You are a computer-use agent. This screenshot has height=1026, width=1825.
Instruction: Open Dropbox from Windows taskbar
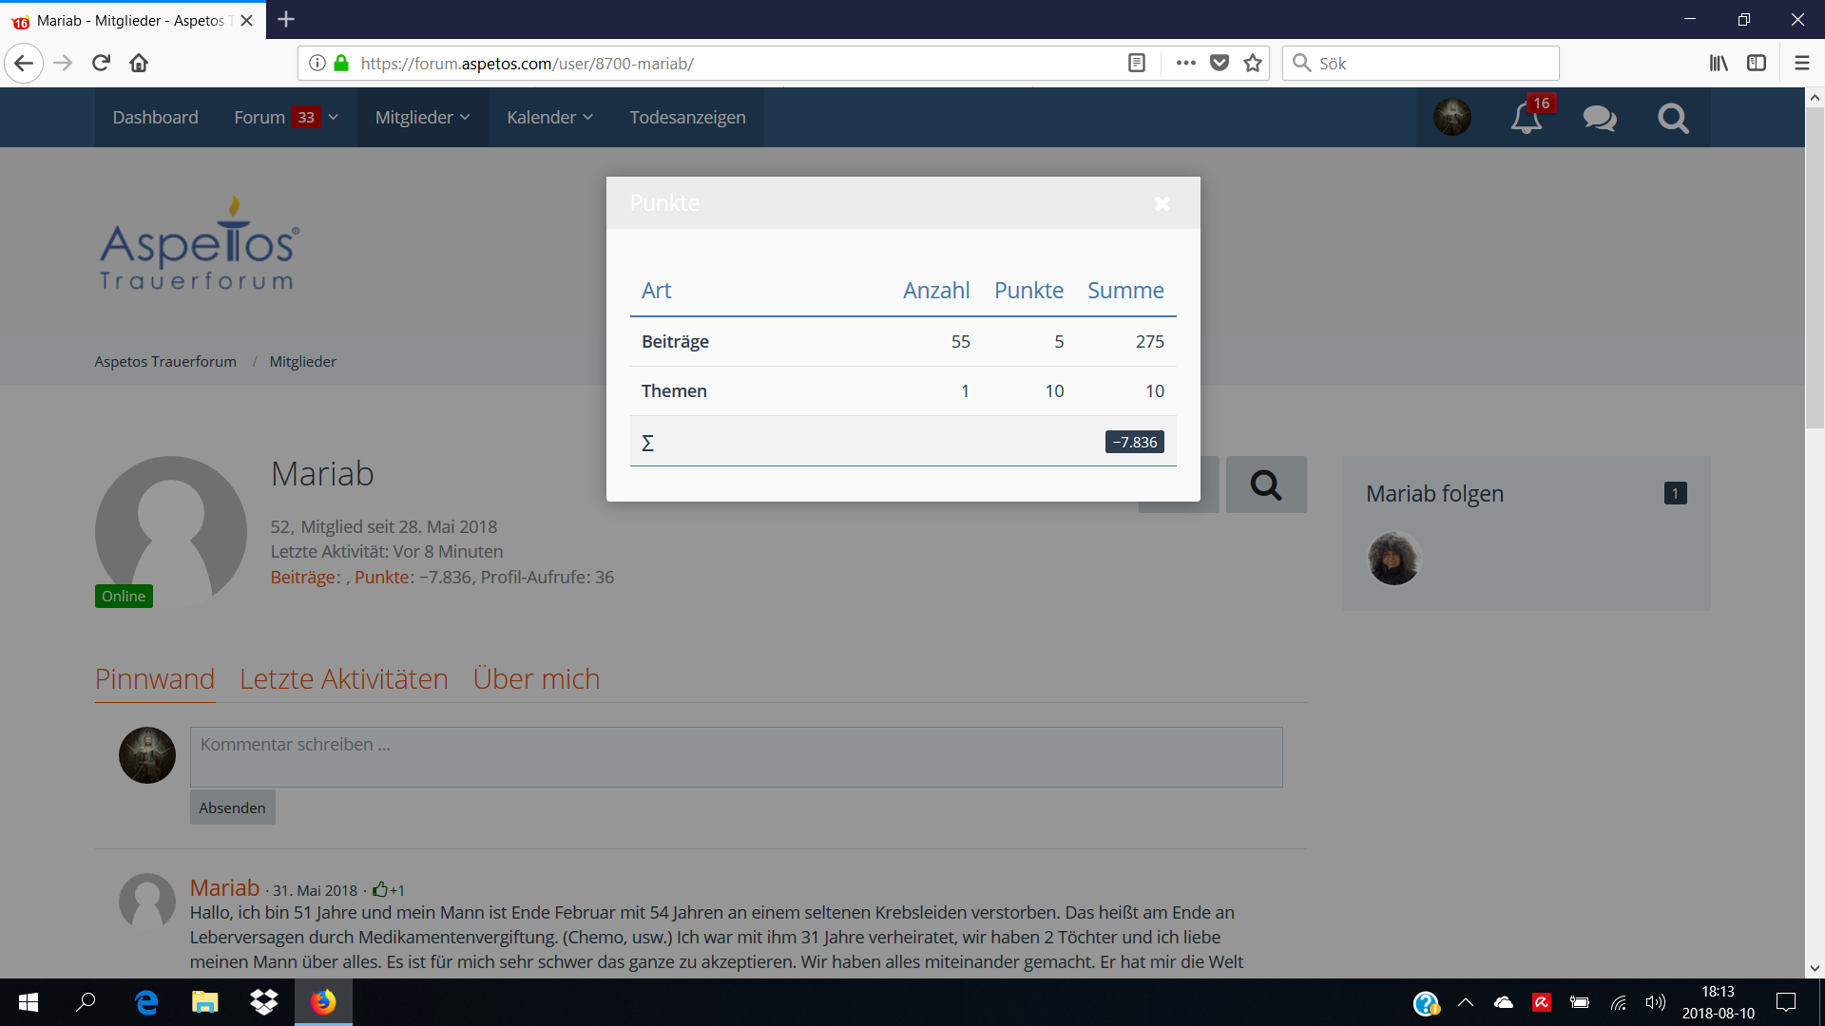click(x=263, y=1002)
